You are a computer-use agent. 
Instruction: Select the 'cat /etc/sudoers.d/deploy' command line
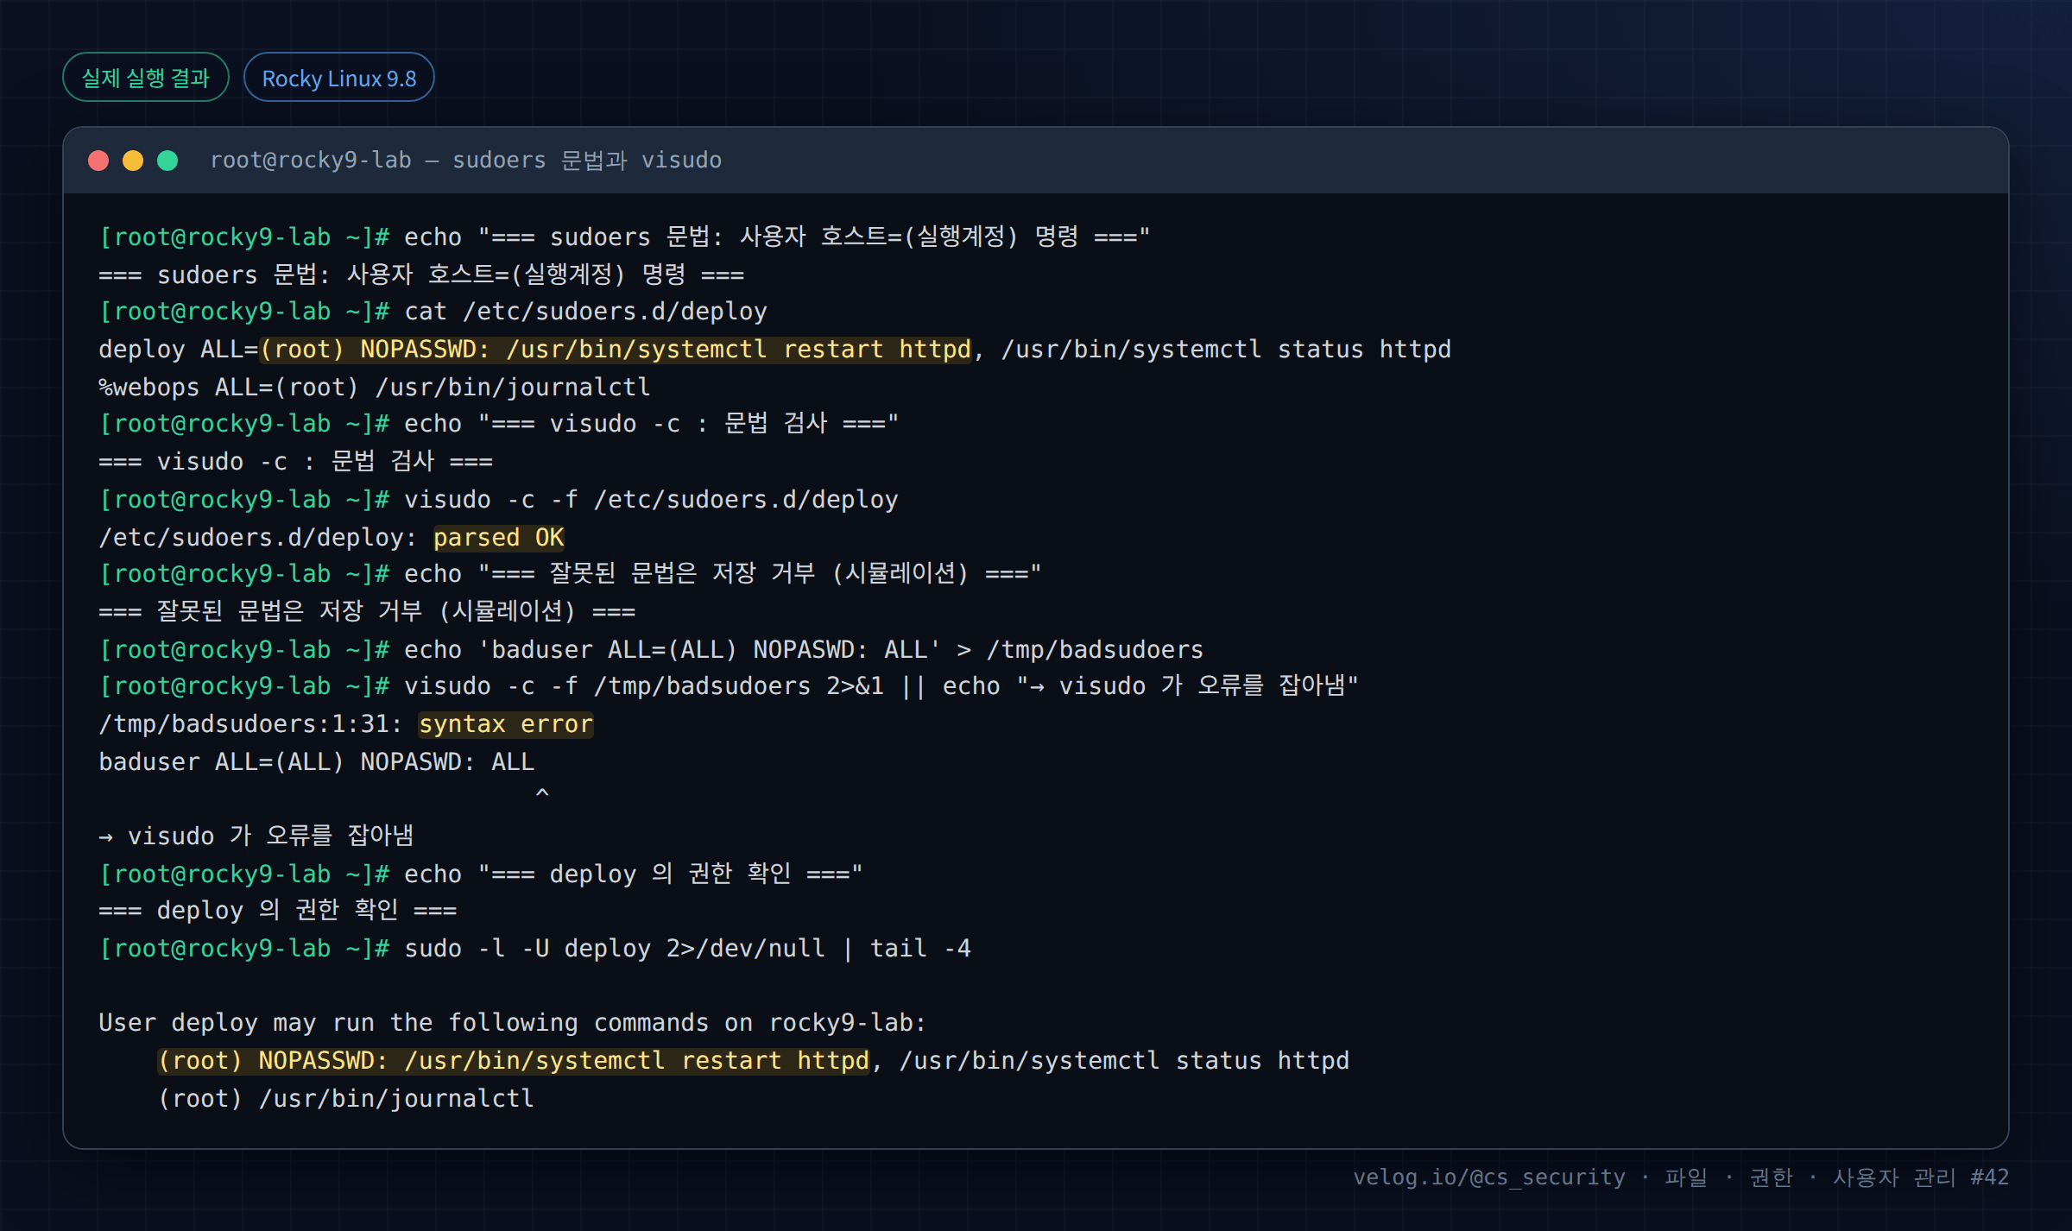click(433, 312)
